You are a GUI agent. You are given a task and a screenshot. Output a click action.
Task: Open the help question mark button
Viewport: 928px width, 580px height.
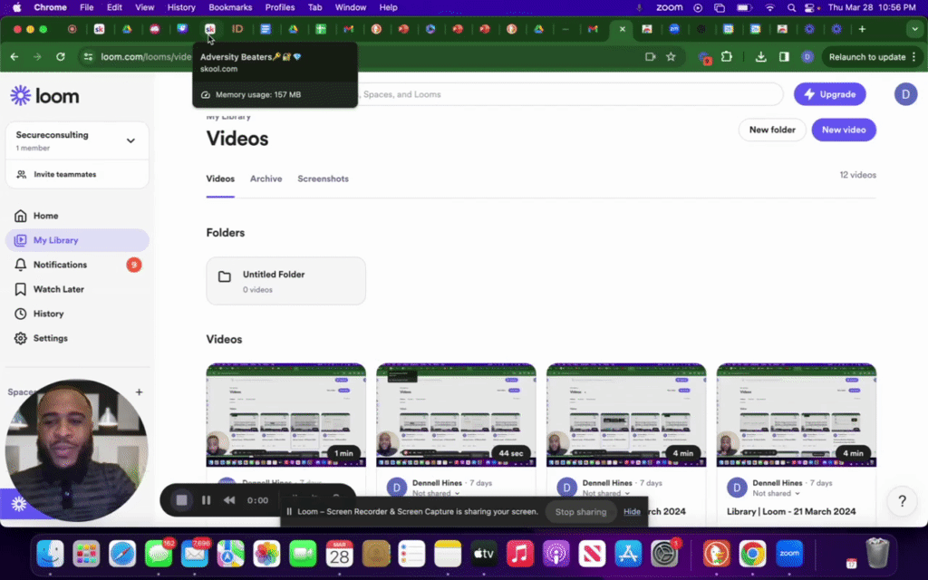click(x=902, y=501)
